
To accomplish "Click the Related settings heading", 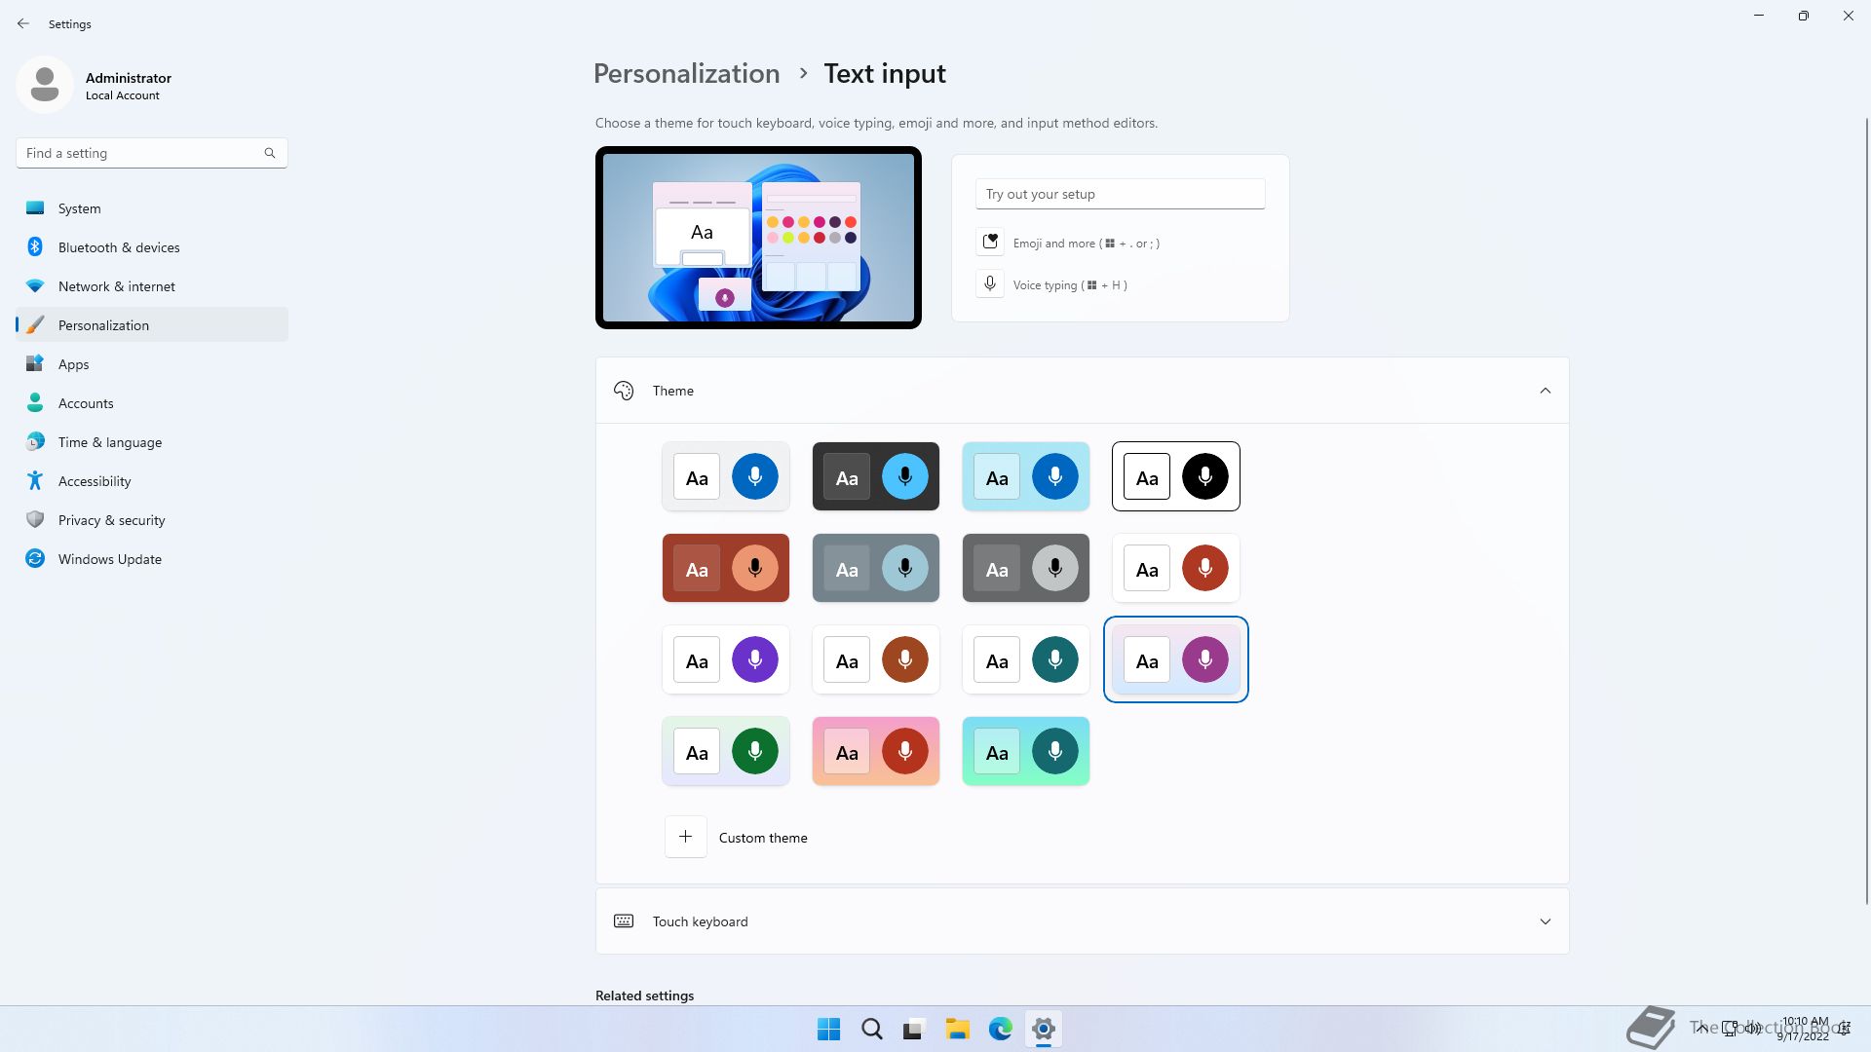I will coord(644,996).
